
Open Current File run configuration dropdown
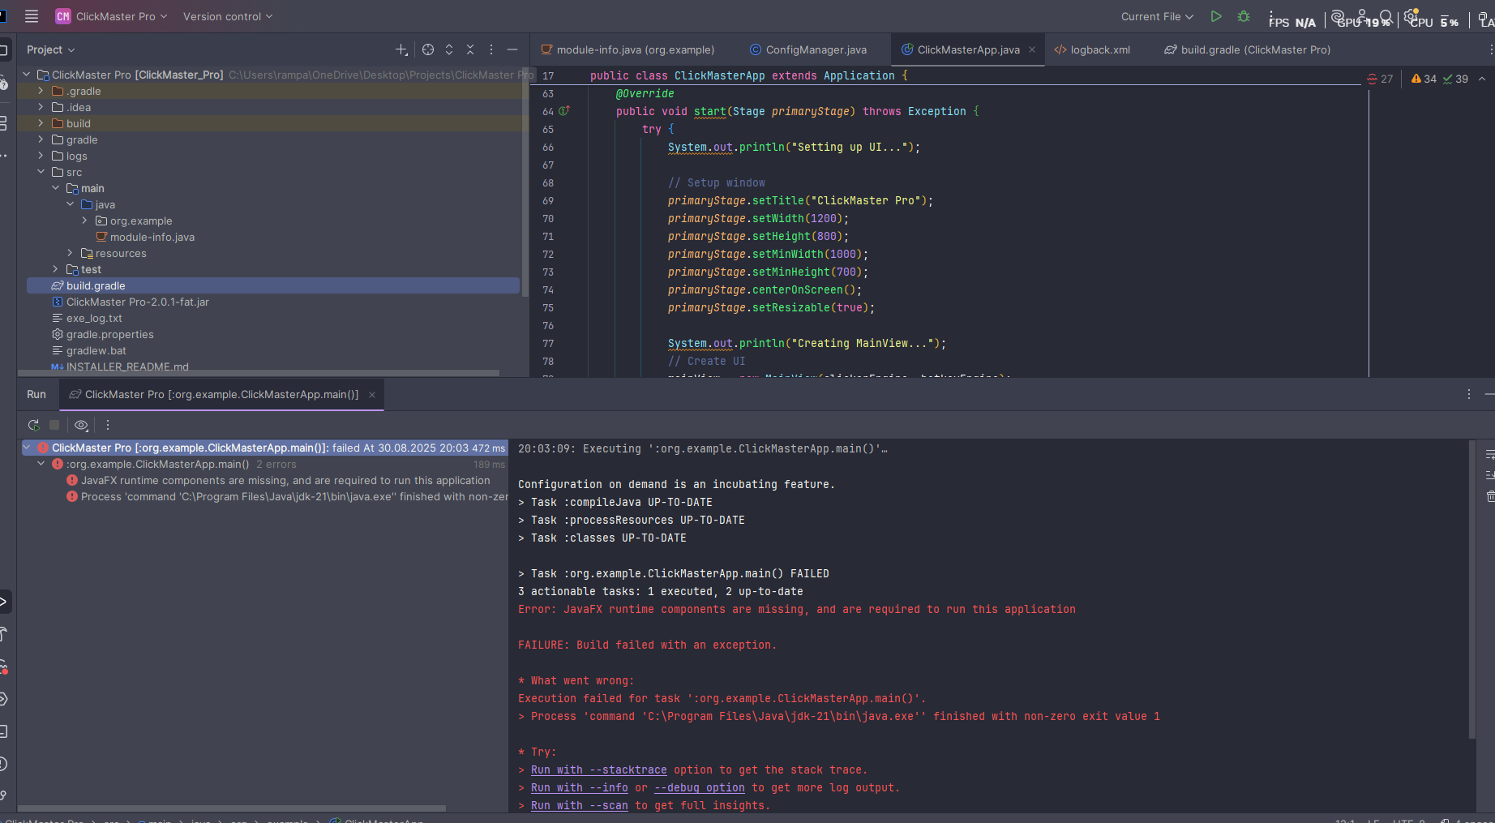pos(1157,16)
